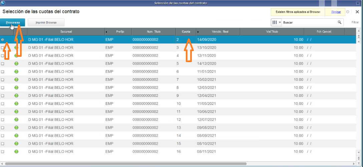Click the triangle marker in Prefijo header
363x167 pixels.
pos(107,32)
